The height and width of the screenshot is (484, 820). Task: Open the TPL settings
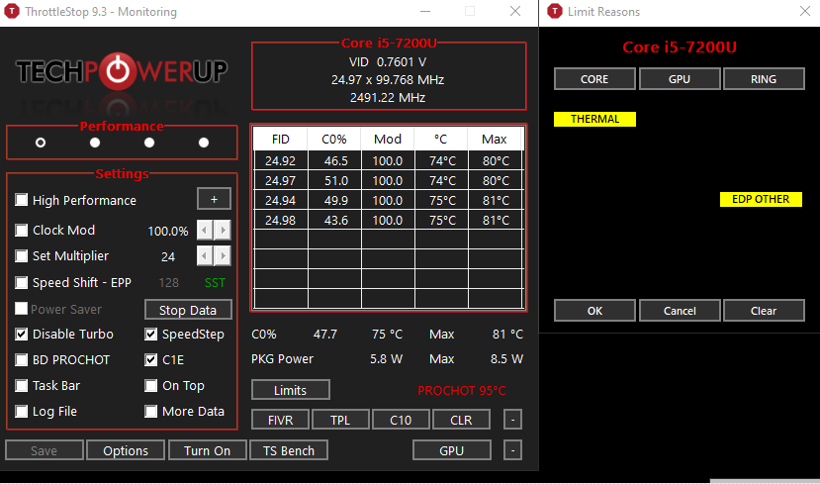[340, 420]
